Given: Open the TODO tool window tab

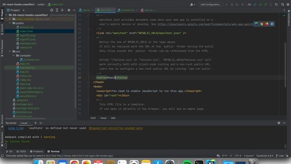Looking at the screenshot, I should tap(21, 151).
